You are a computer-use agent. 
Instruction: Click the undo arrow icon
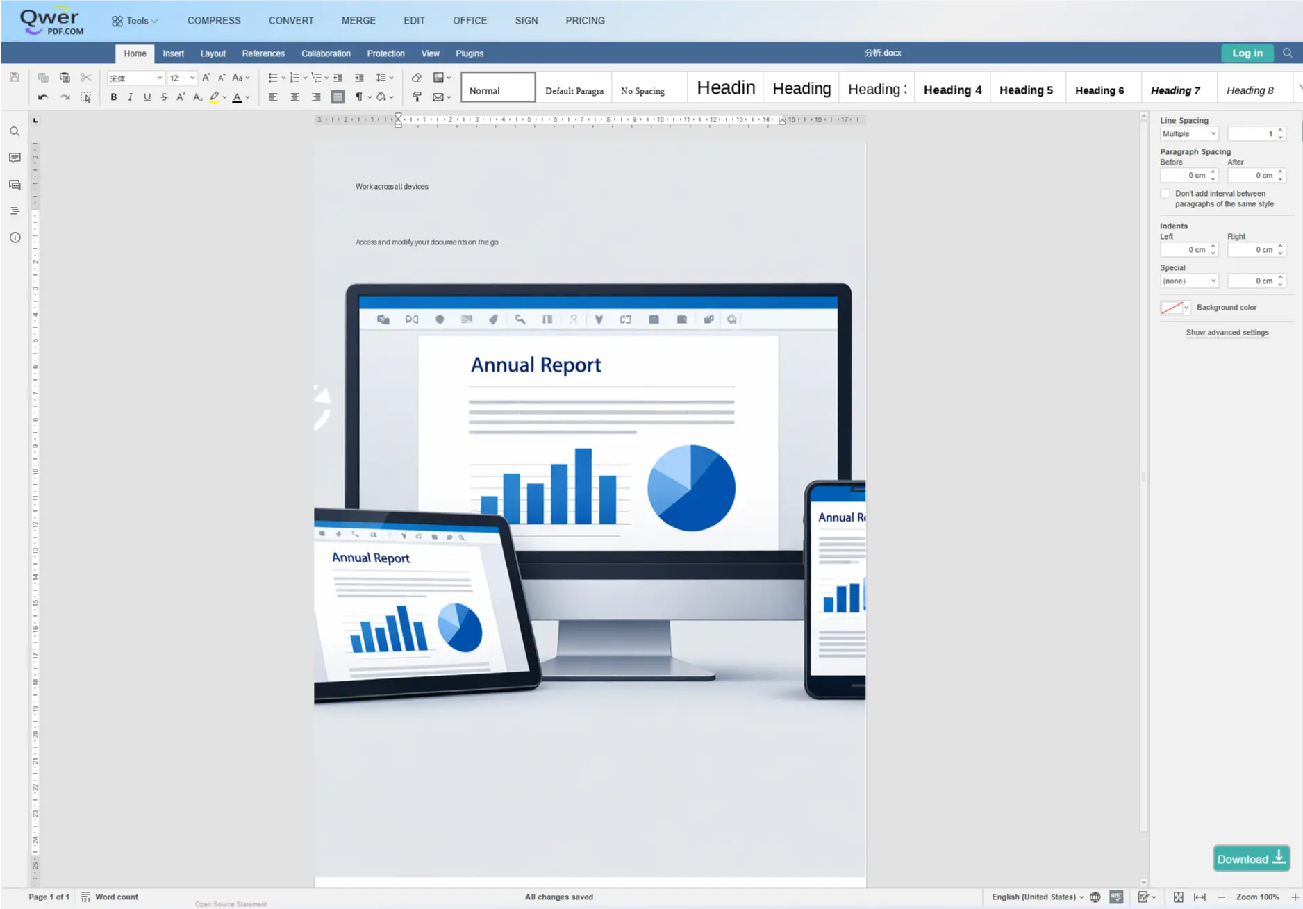click(x=43, y=98)
